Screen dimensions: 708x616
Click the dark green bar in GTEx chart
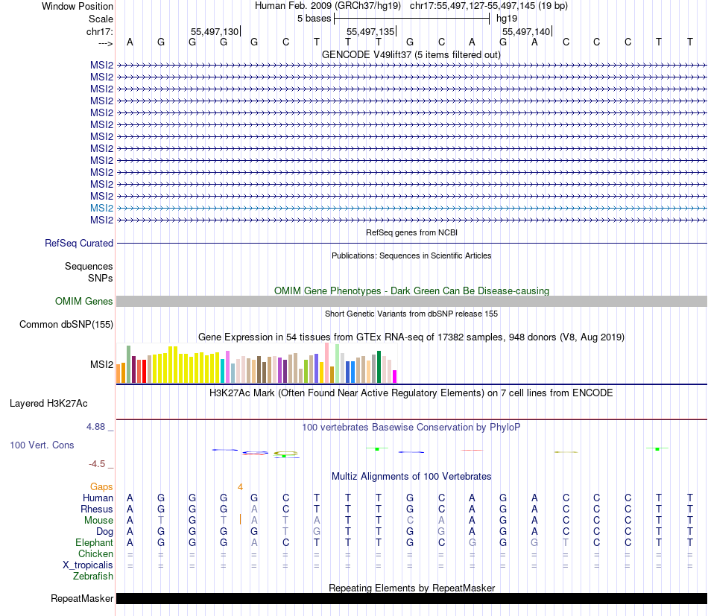[379, 367]
